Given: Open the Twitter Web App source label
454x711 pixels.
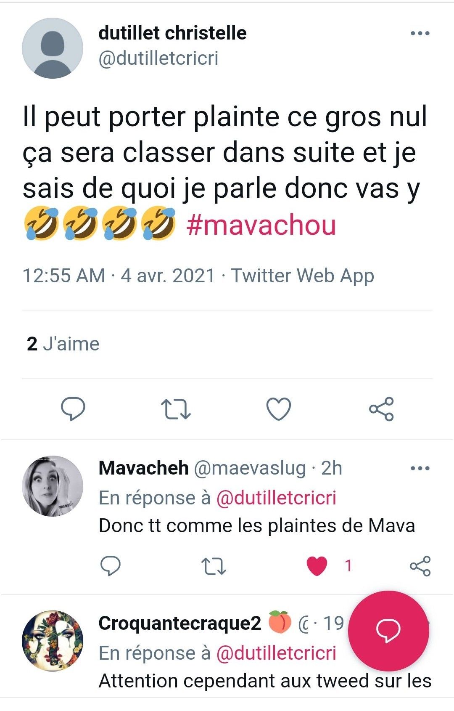Looking at the screenshot, I should pos(303,276).
